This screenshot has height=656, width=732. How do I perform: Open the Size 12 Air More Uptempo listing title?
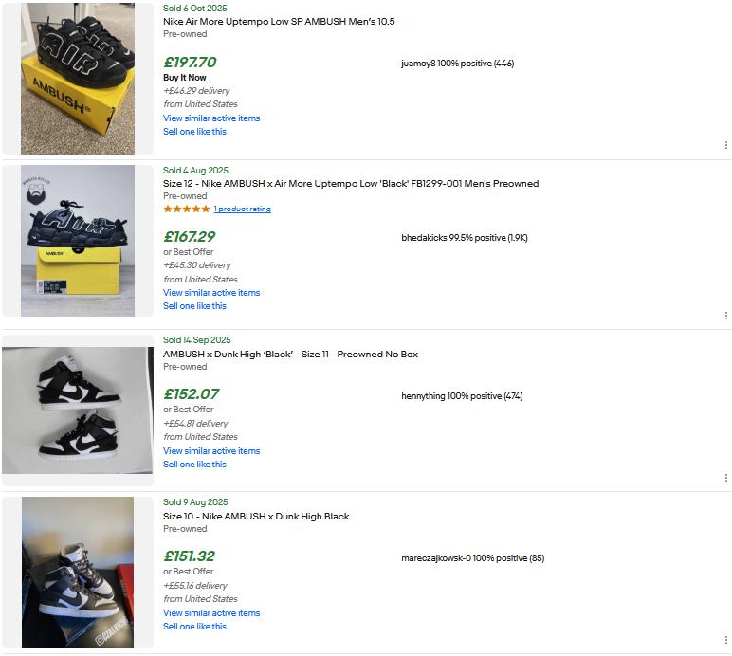[x=351, y=184]
